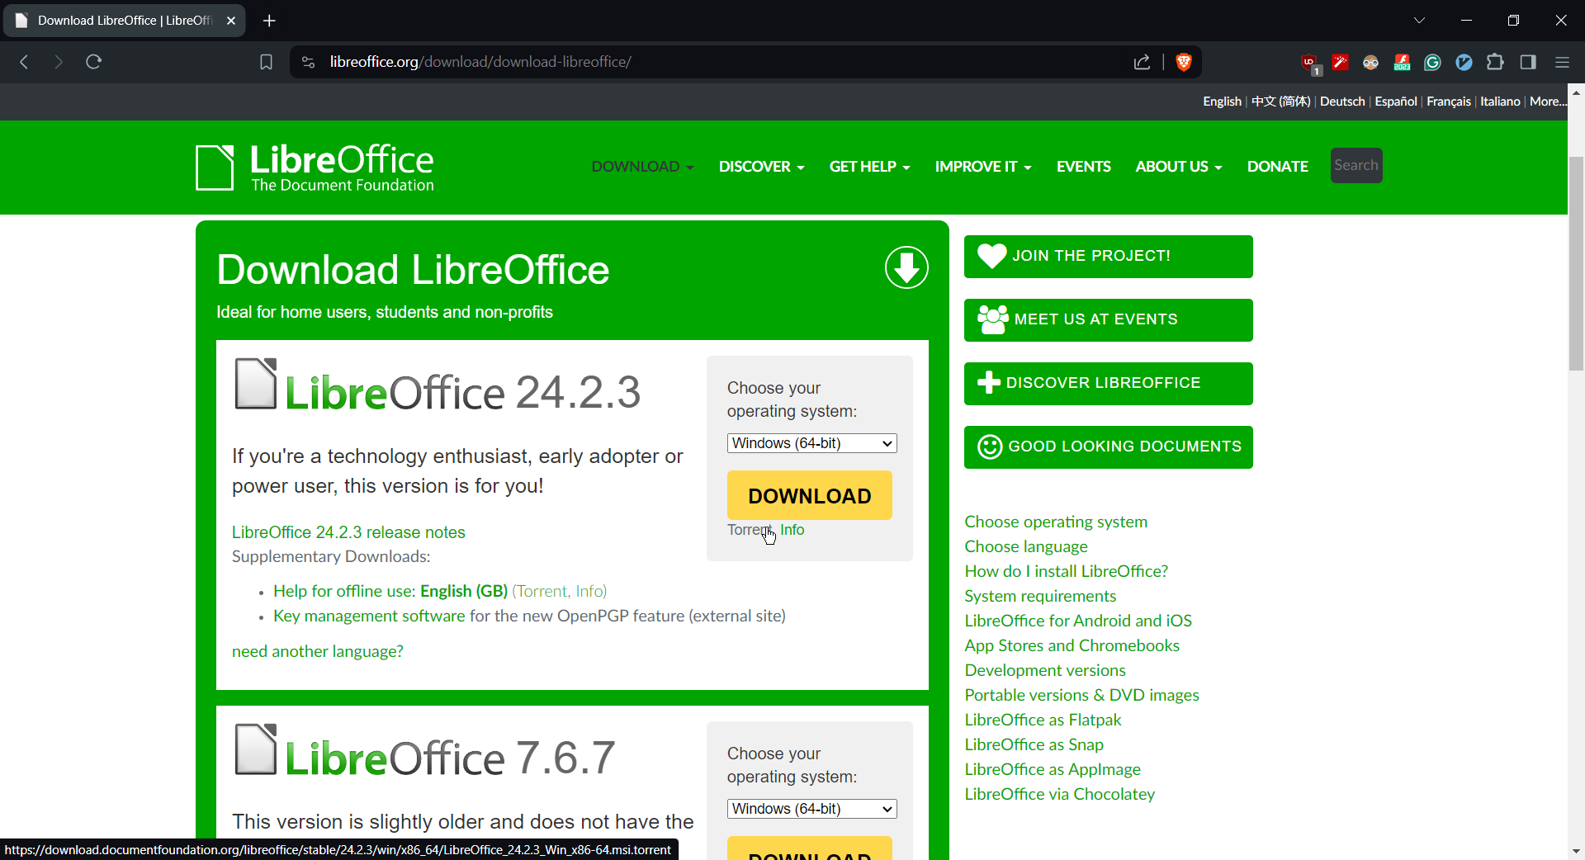Click the round download arrow icon

906,267
